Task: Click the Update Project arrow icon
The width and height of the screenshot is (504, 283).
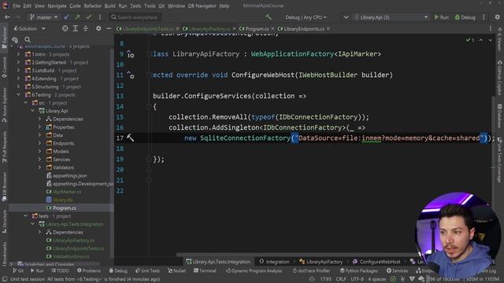Action: [66, 17]
